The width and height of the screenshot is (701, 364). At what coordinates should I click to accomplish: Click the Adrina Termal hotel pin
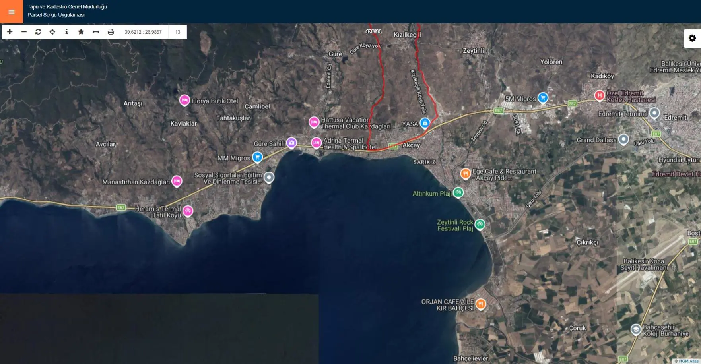tap(316, 143)
